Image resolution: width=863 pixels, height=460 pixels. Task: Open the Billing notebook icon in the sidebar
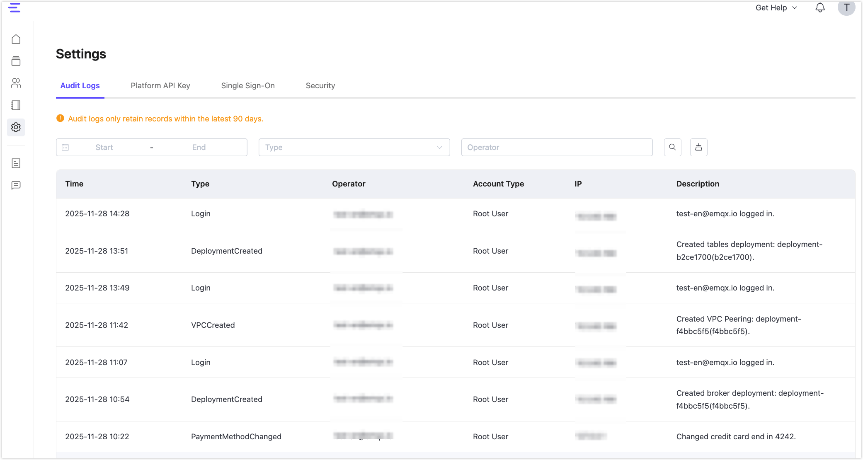click(16, 105)
